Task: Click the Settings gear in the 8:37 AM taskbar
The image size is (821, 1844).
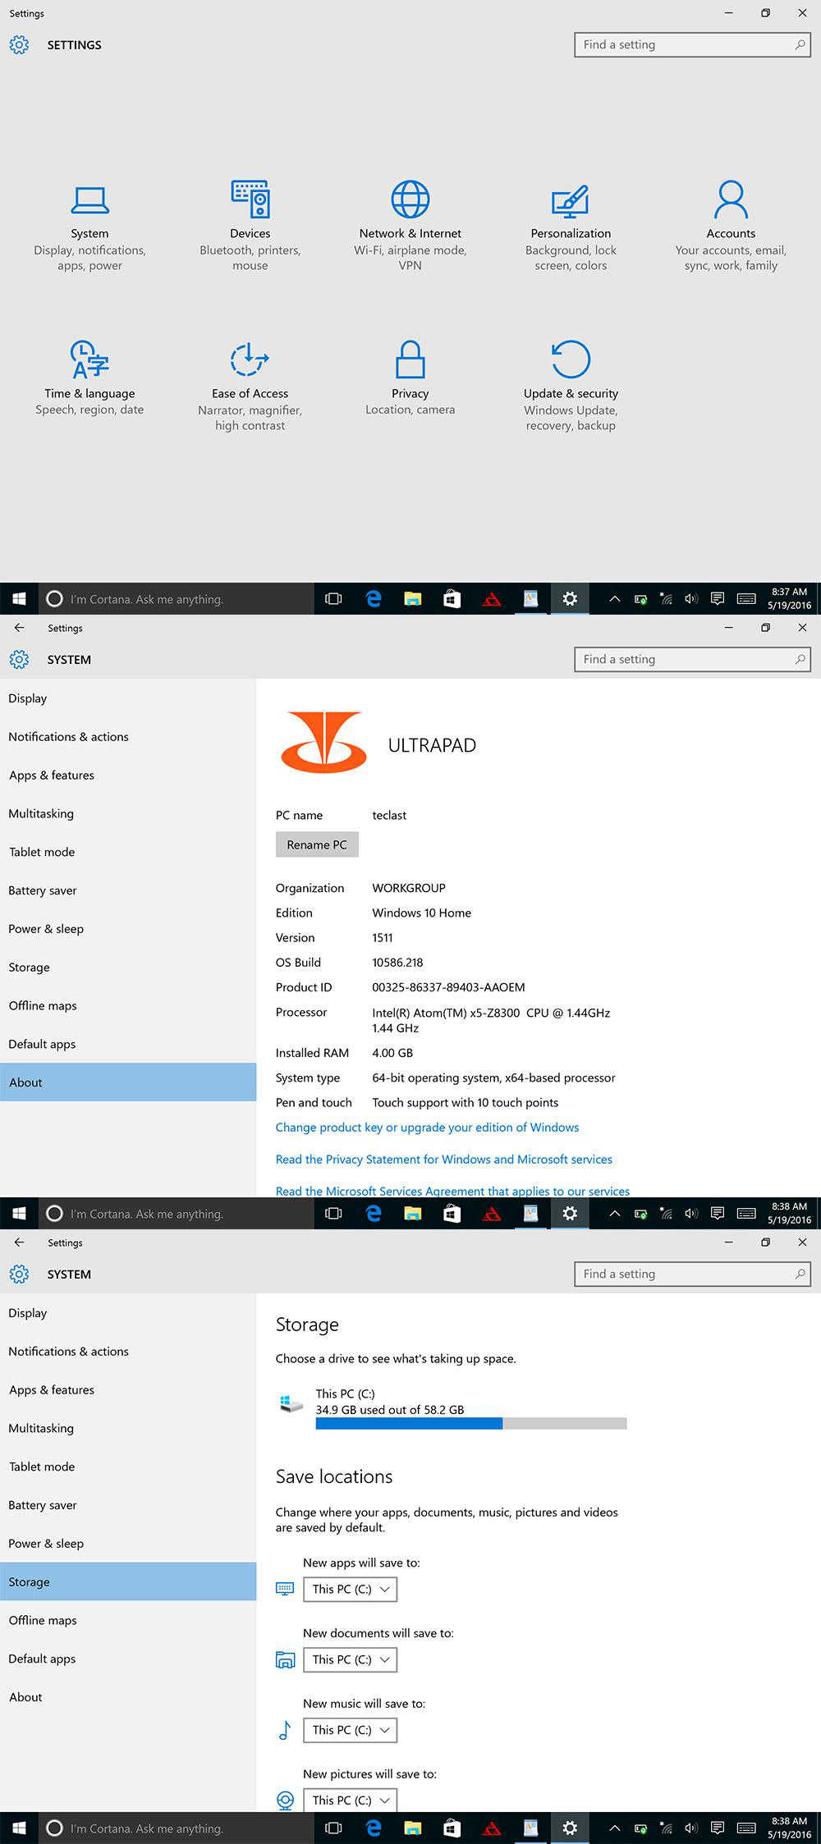Action: click(x=570, y=599)
